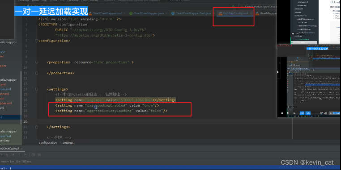Close the One2OneMapperTest.java tab
Screen dimensions: 341x170
pyautogui.click(x=214, y=13)
